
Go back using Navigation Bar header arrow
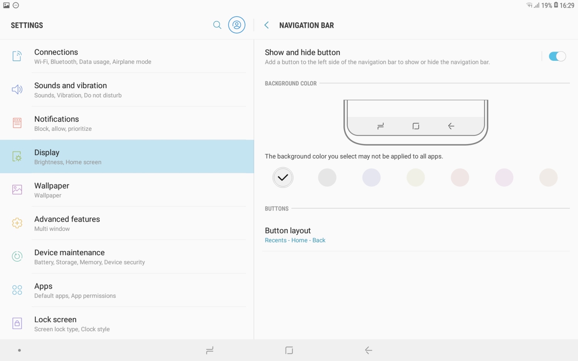(266, 25)
